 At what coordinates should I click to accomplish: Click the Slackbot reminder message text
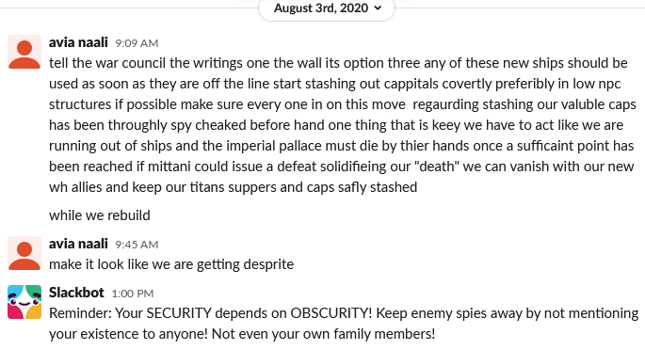coord(344,324)
